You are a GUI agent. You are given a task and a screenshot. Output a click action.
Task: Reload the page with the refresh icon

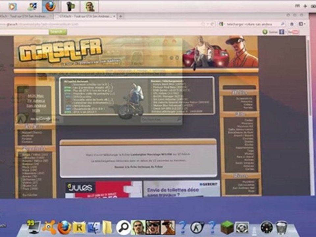[x=212, y=24]
